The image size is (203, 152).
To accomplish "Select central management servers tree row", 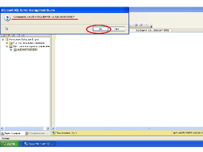I will click(x=32, y=46).
